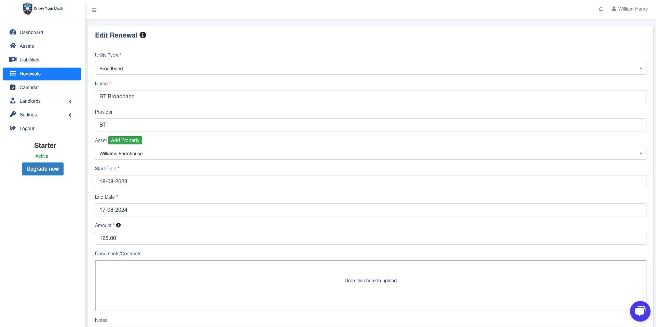Viewport: 656px width, 327px height.
Task: Click the Documents/Contracts label
Action: [118, 254]
